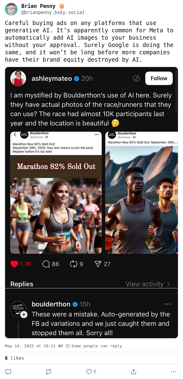
Task: Click the three dots on boulderthon's reply
Action: click(167, 304)
